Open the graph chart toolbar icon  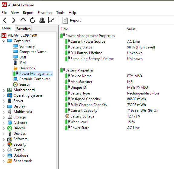pos(51,20)
